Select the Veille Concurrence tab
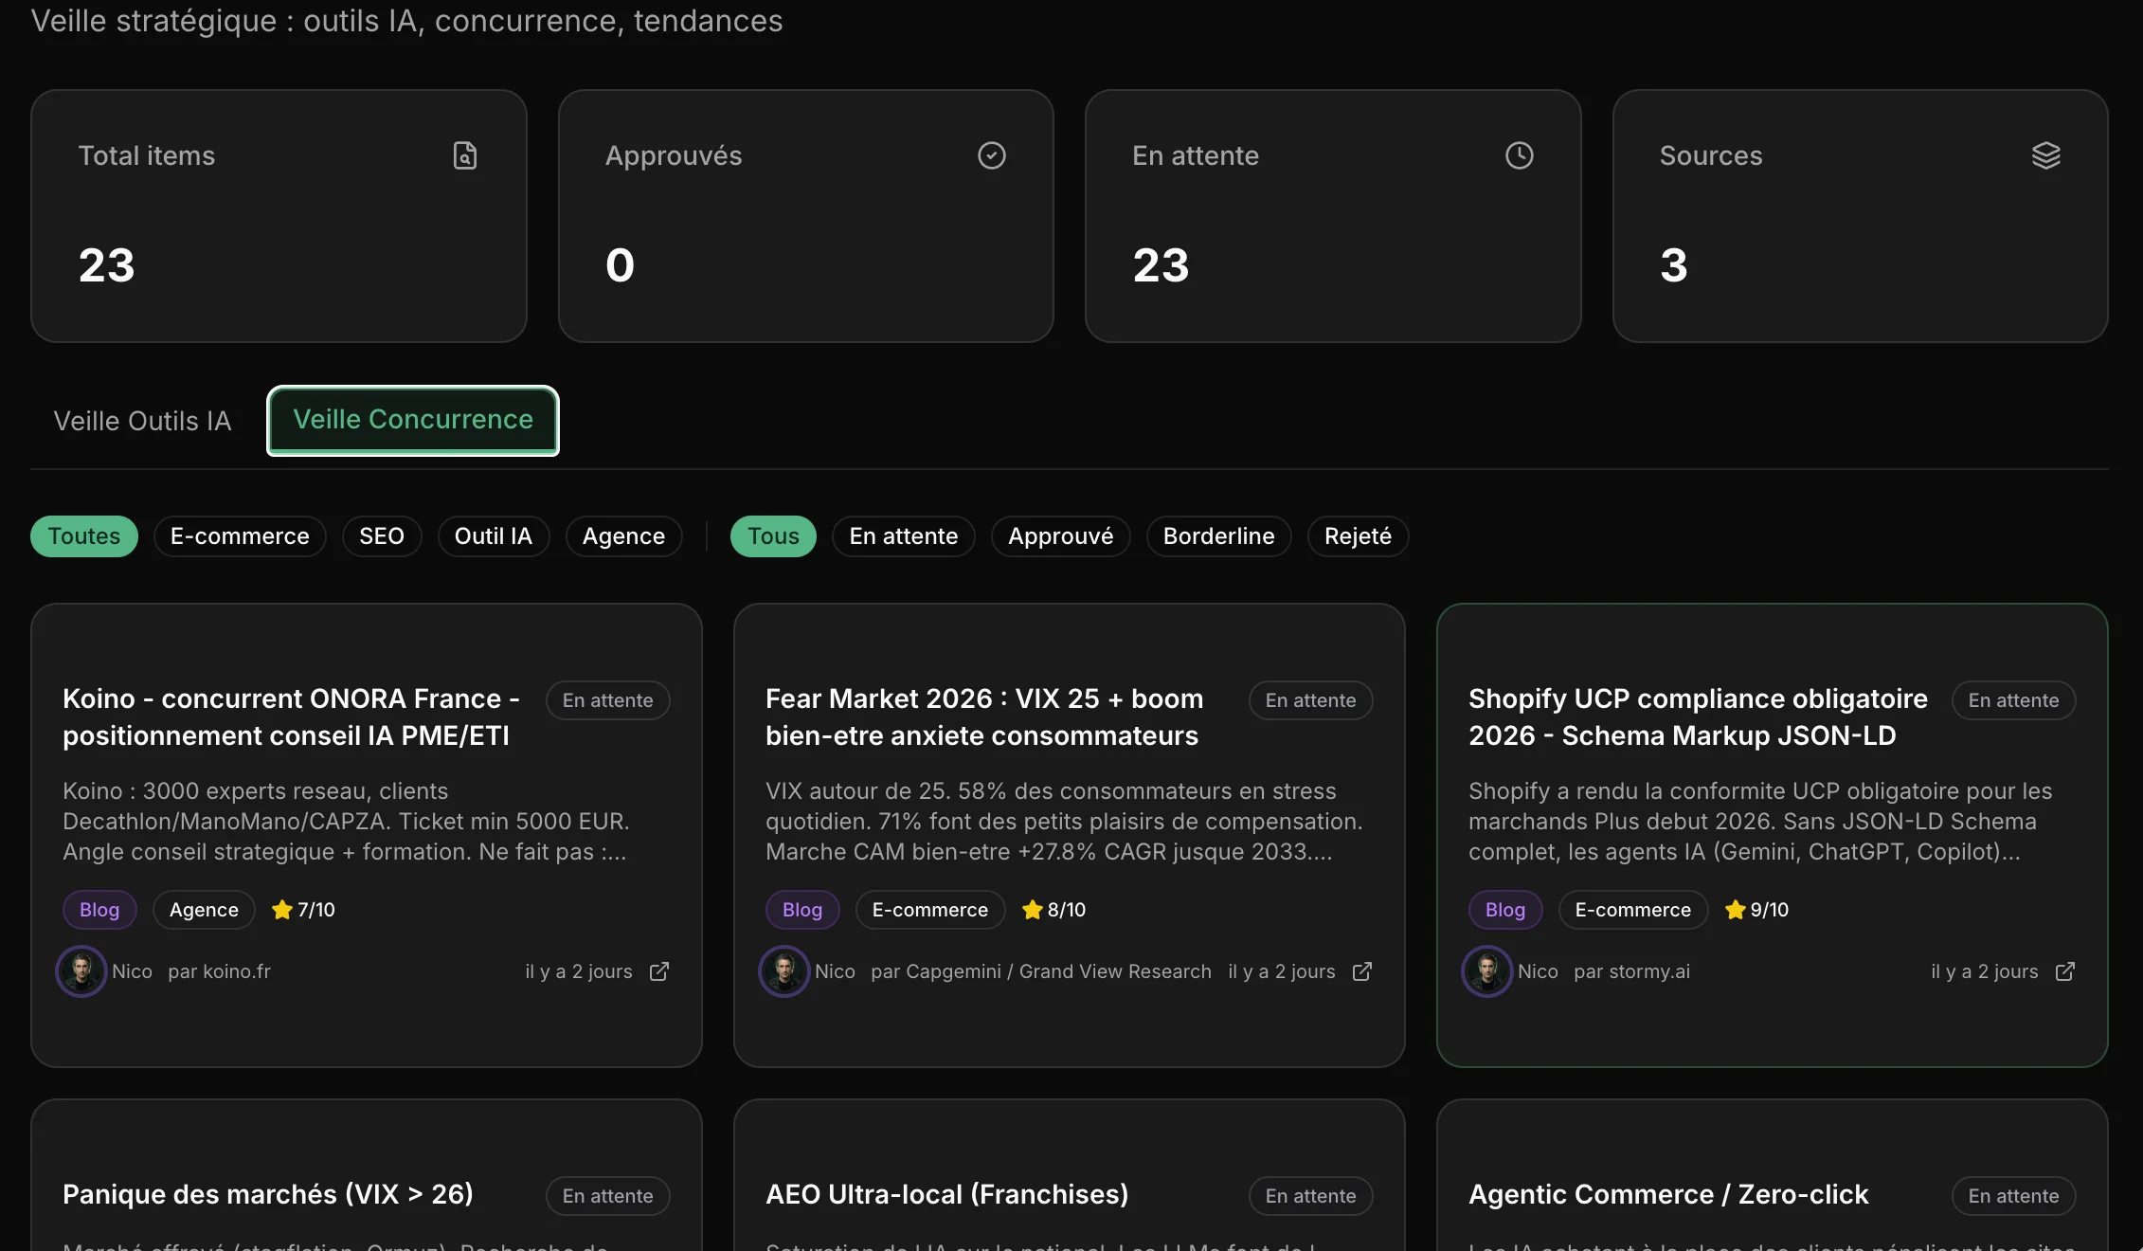Image resolution: width=2143 pixels, height=1251 pixels. click(x=412, y=420)
